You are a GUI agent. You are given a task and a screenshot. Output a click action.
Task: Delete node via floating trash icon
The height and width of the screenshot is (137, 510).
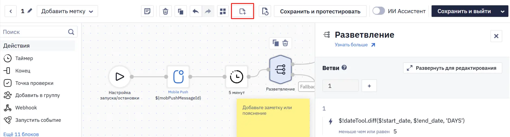[285, 43]
